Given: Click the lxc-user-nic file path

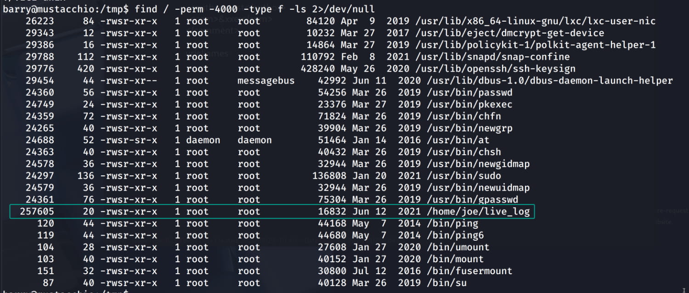Looking at the screenshot, I should tap(541, 21).
